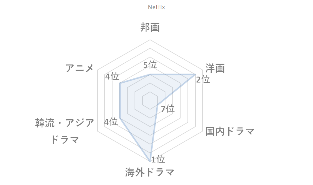The image size is (313, 185).
Task: Select the 韓流・アジア ドラマ label
Action: (x=65, y=131)
